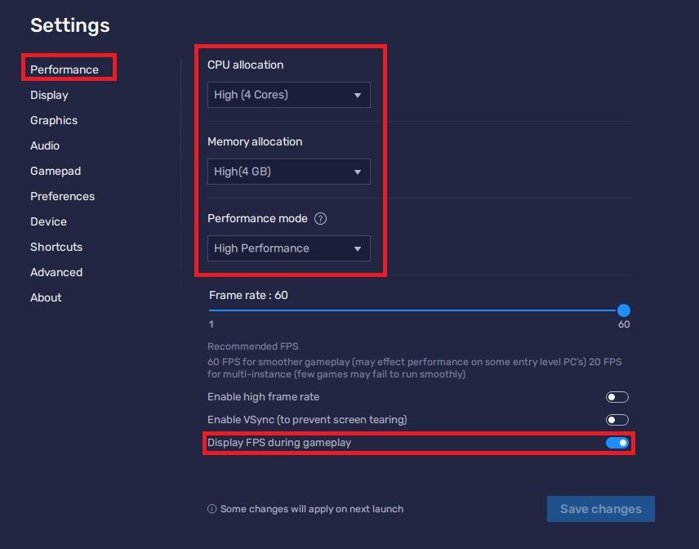Click the Frame rate slider handle
Screen dimensions: 699x549
pyautogui.click(x=624, y=310)
